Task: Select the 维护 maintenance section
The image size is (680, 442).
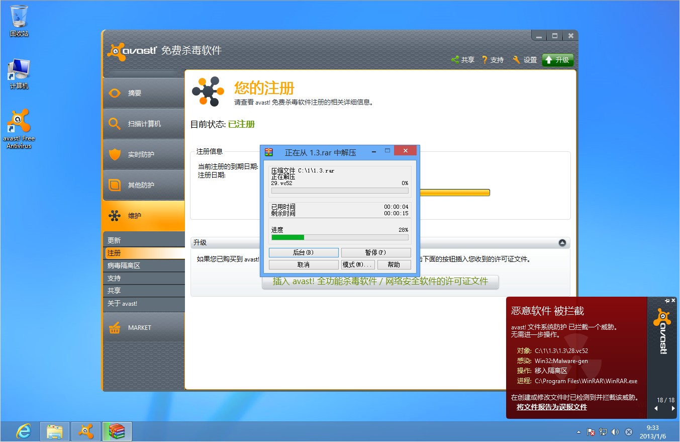Action: click(144, 216)
